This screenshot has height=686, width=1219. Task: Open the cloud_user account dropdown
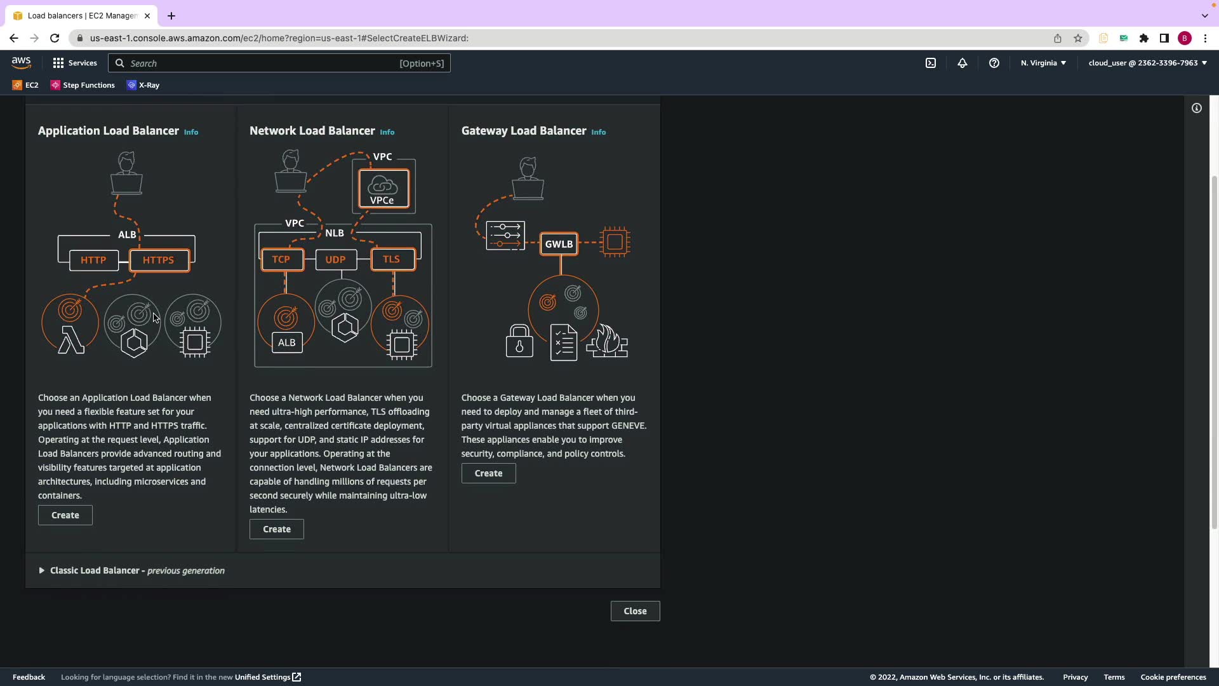[1147, 63]
